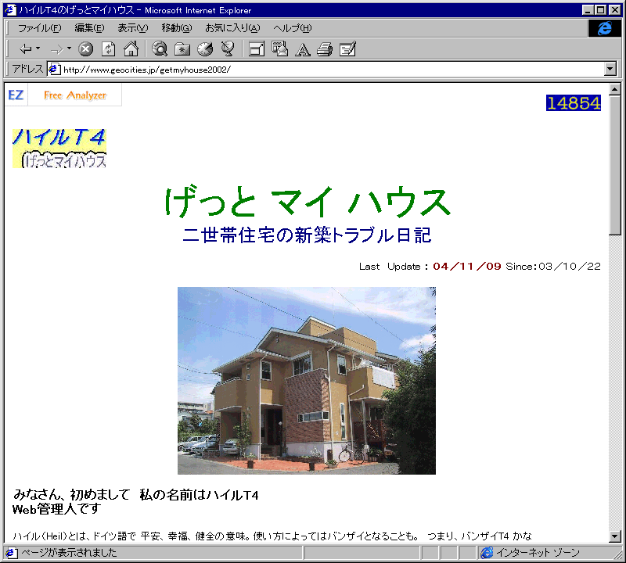
Task: Click the Free Analyzer banner link
Action: coord(75,95)
